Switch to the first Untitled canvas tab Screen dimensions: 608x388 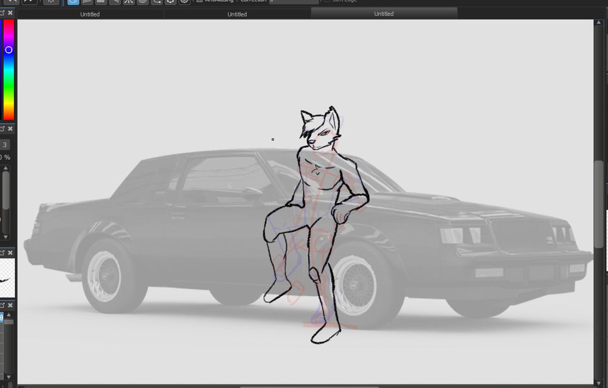(90, 14)
